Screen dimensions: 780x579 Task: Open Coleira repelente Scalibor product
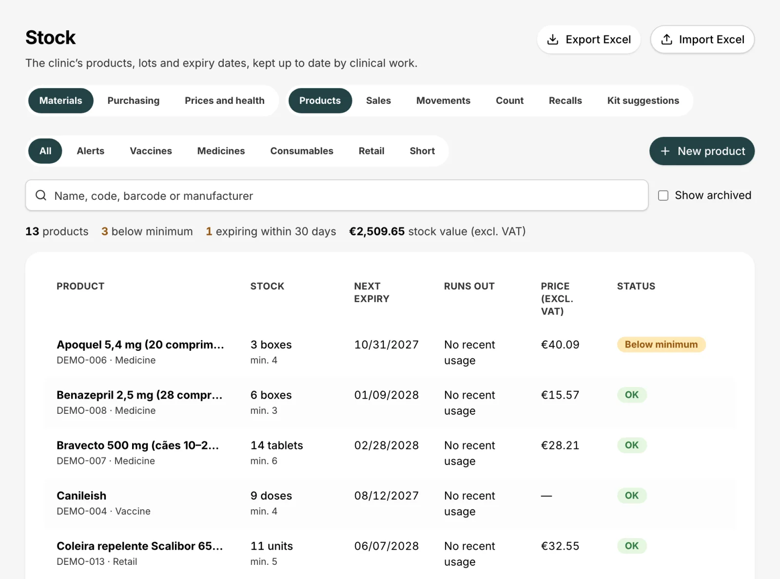(390, 554)
